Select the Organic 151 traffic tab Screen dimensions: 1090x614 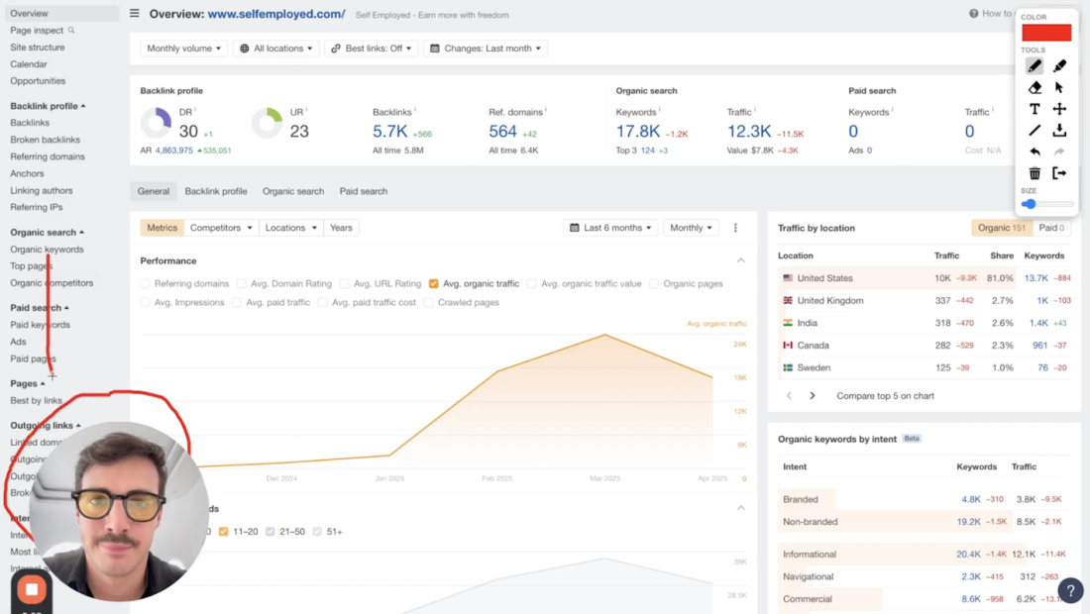(x=1001, y=228)
